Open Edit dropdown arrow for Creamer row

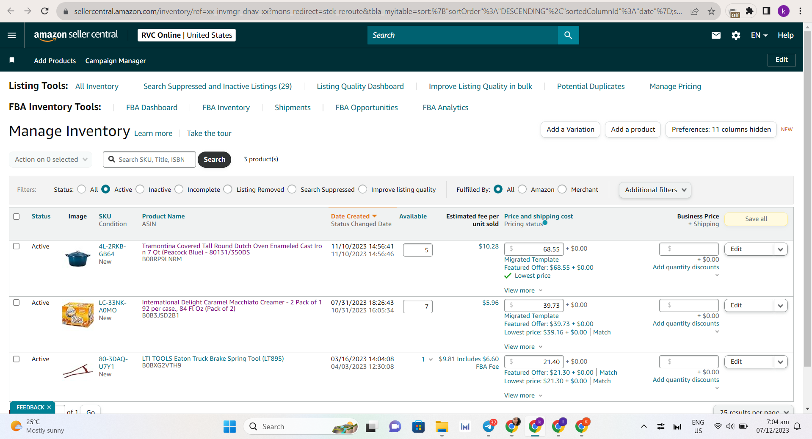coord(781,306)
